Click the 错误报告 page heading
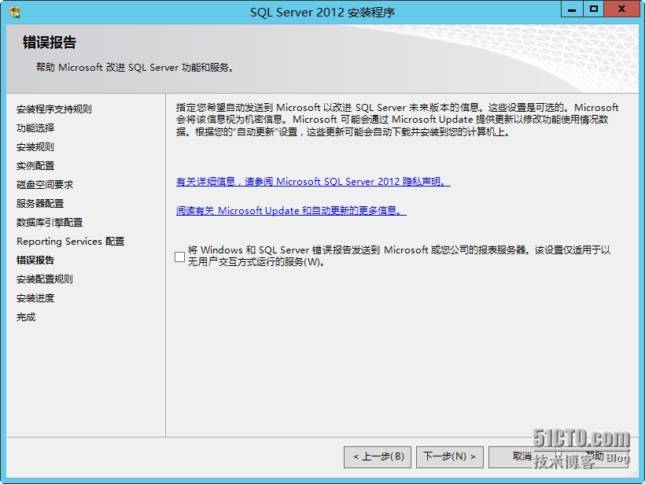This screenshot has height=484, width=645. [50, 42]
